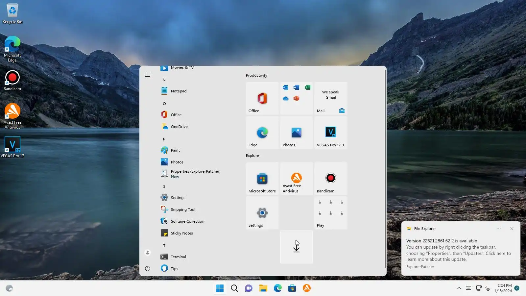
Task: Open the notification center badge
Action: click(x=517, y=288)
